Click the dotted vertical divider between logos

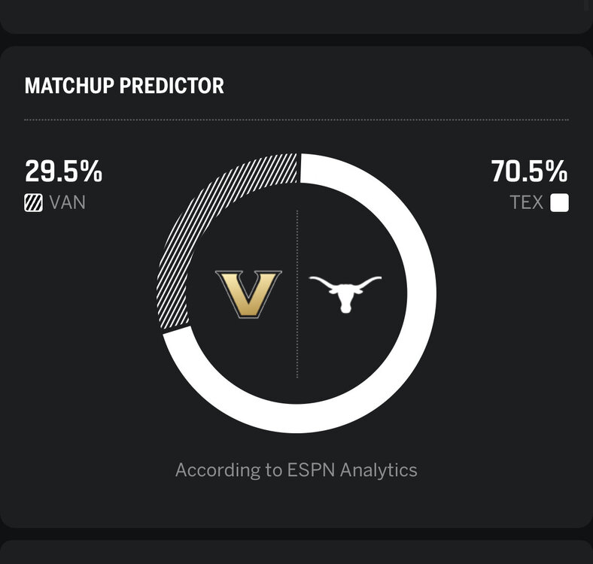297,294
